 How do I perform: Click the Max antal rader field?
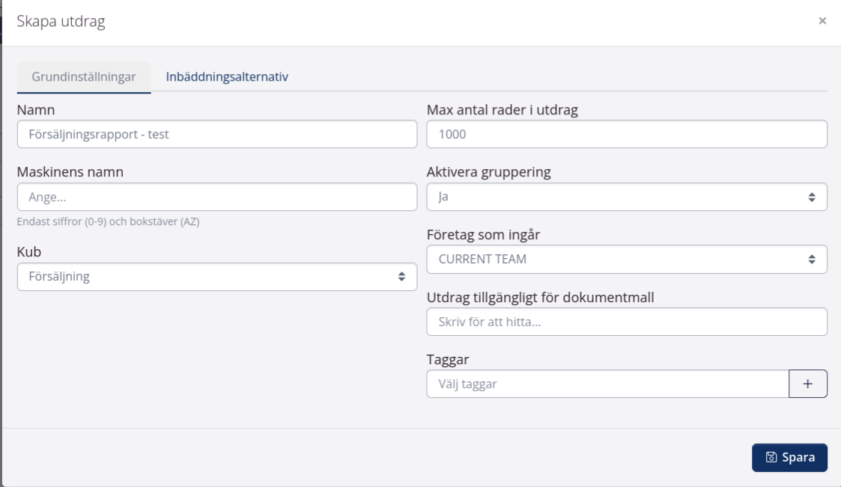tap(626, 135)
